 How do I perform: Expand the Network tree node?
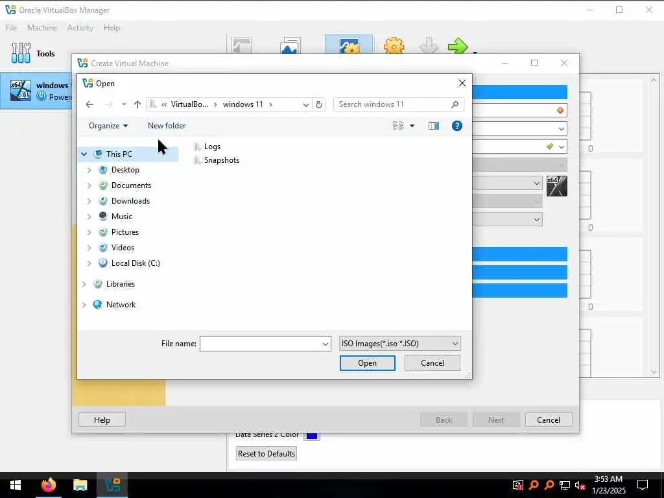(84, 305)
